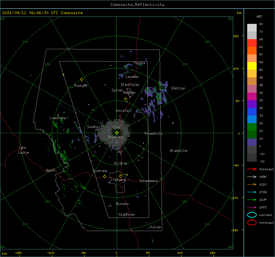Click the magenta swatch above 39 dBZ
Screen dimensions: 275x257
(252, 96)
